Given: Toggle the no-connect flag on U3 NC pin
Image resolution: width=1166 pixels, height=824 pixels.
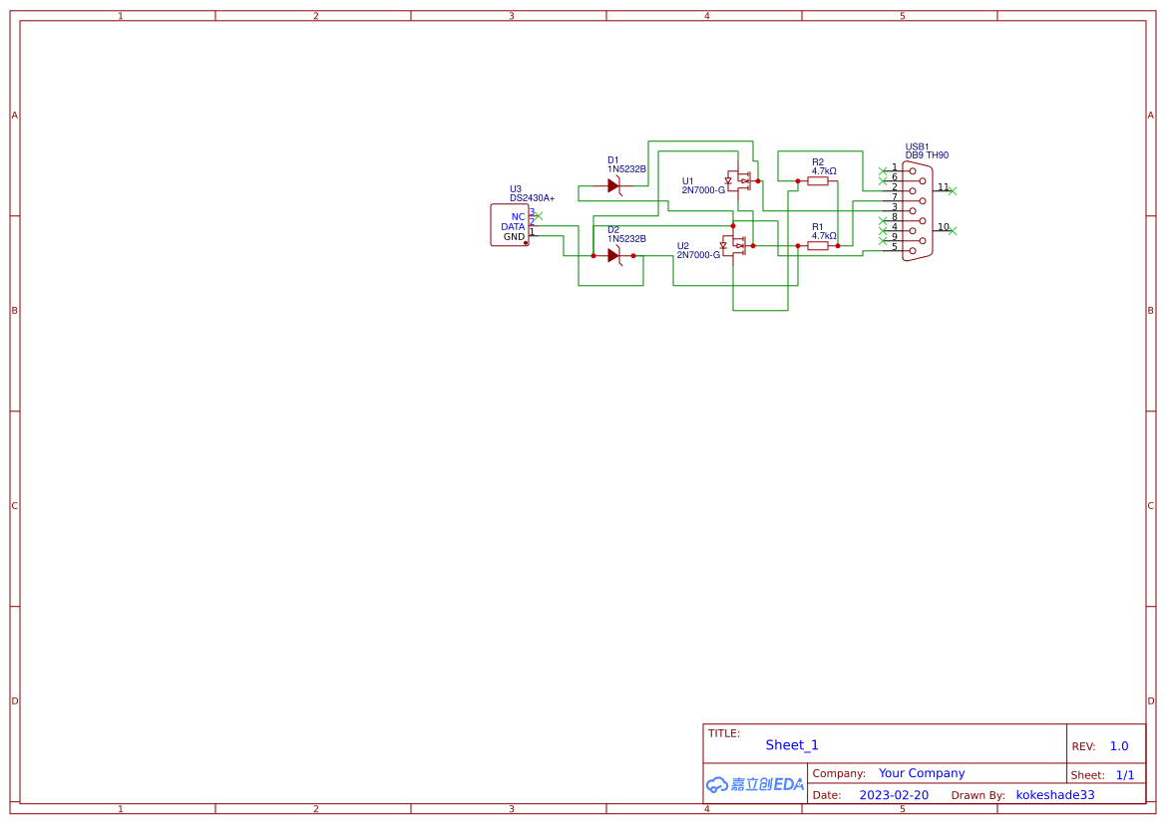Looking at the screenshot, I should click(540, 216).
